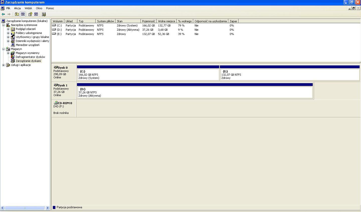Open the Akcja menu
The image size is (361, 212).
[x=17, y=8]
